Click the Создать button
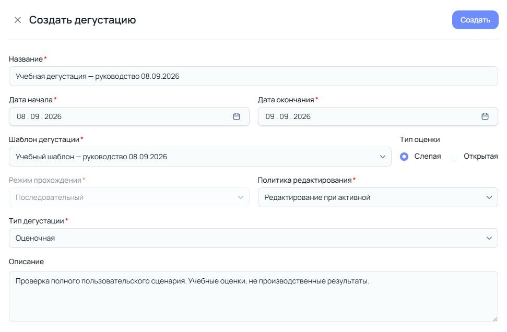507x332 pixels. point(475,20)
